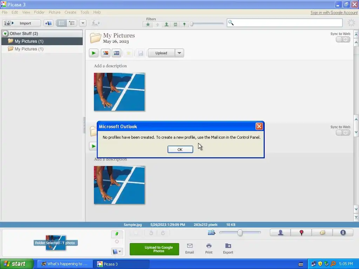Image resolution: width=359 pixels, height=269 pixels.
Task: Filter by starred photos
Action: tap(148, 25)
